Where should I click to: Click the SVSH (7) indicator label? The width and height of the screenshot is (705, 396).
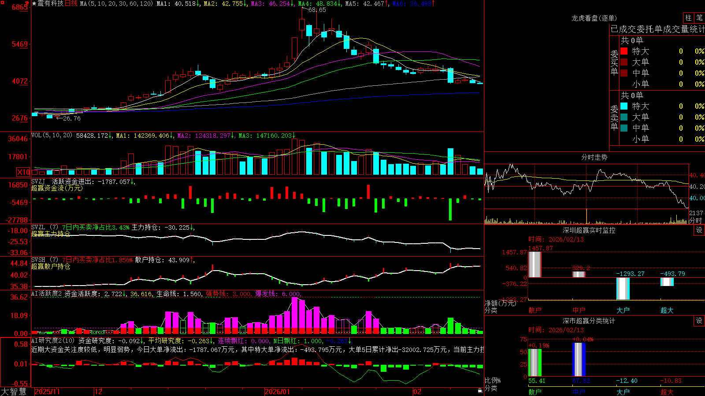(x=45, y=260)
